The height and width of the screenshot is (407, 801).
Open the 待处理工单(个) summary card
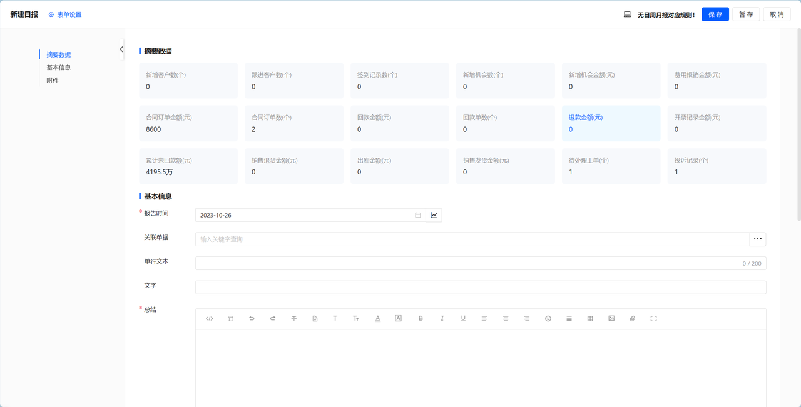pyautogui.click(x=611, y=166)
